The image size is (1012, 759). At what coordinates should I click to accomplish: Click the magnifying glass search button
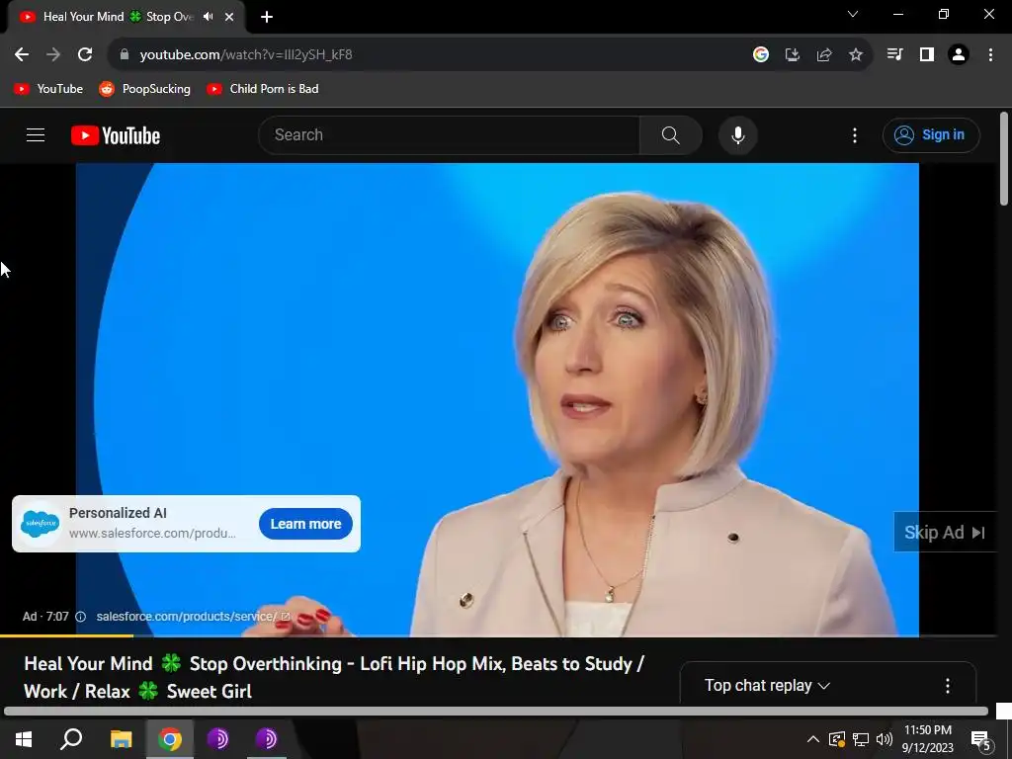[x=671, y=134]
